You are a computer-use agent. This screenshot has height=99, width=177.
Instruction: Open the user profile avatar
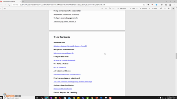(x=170, y=5)
